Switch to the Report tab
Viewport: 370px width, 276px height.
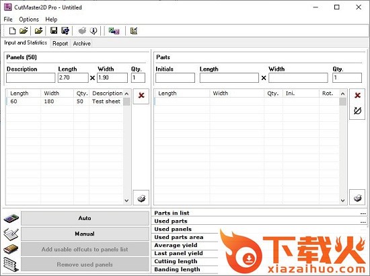[x=60, y=44]
